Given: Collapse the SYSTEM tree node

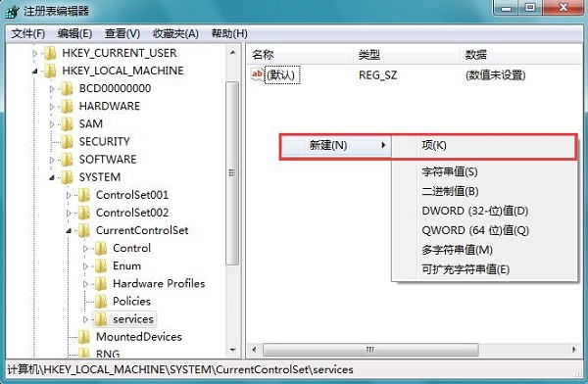Looking at the screenshot, I should tap(52, 177).
